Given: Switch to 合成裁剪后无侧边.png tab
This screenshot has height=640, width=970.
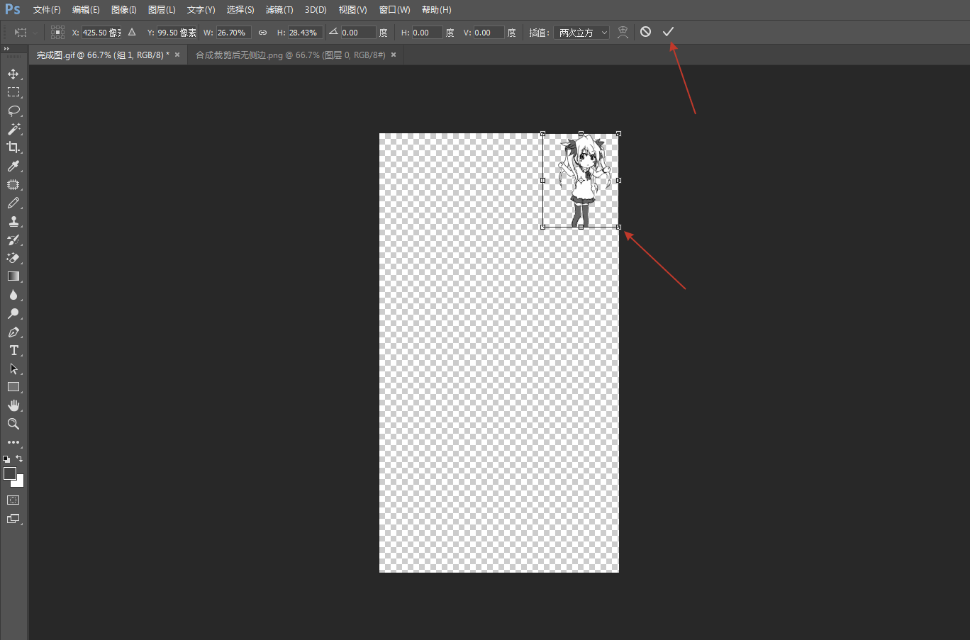Looking at the screenshot, I should [290, 55].
